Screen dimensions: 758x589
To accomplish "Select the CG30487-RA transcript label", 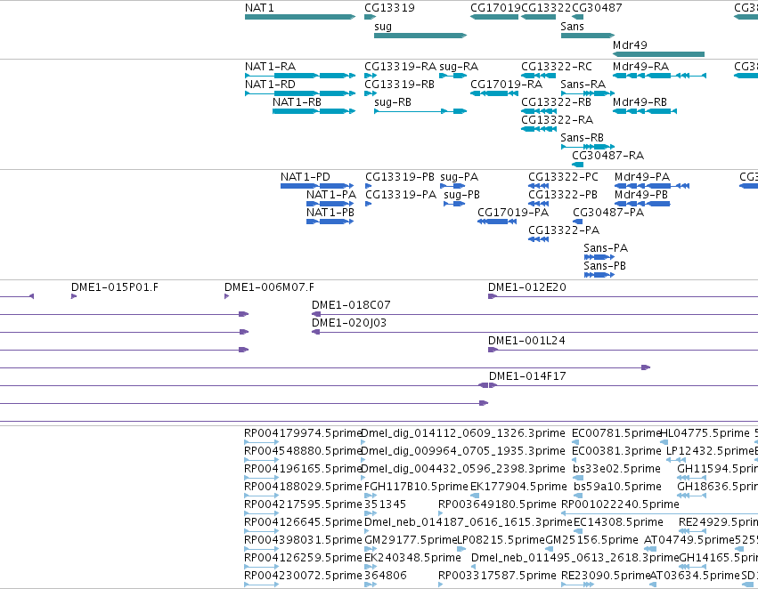I will pyautogui.click(x=607, y=156).
